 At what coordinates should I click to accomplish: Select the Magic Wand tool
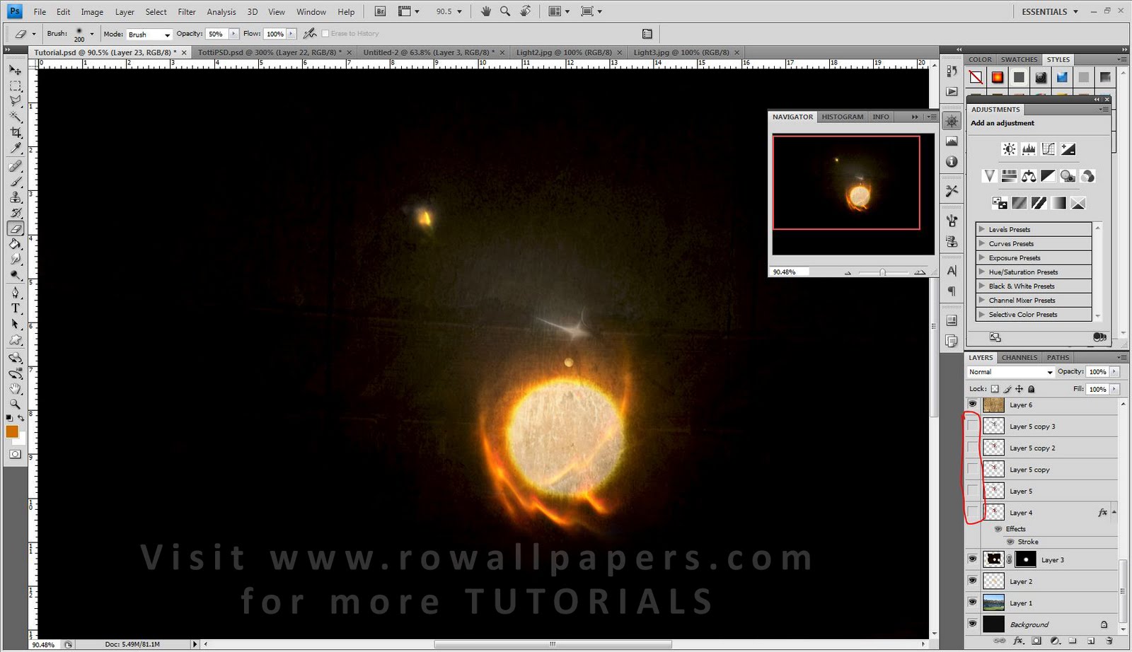[x=15, y=117]
